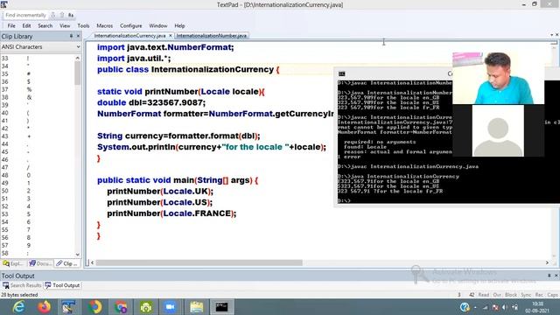Open green camera app on taskbar
Screen dimensions: 560x315
click(146, 307)
